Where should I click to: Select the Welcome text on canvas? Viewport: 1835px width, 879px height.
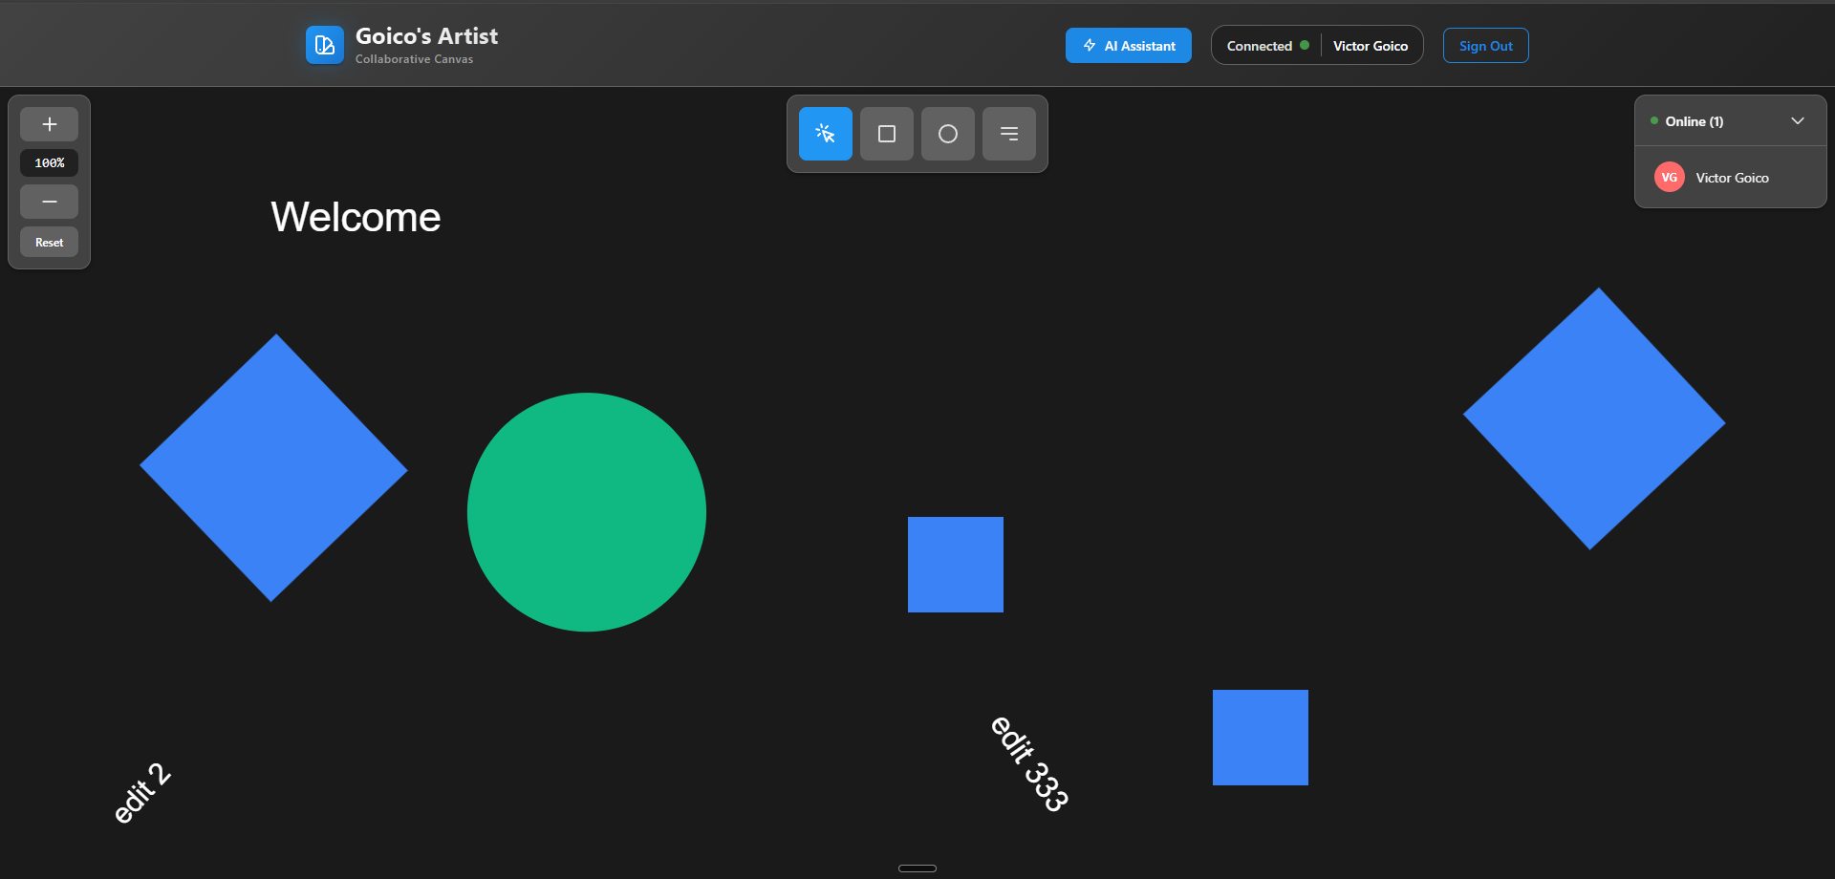tap(356, 217)
